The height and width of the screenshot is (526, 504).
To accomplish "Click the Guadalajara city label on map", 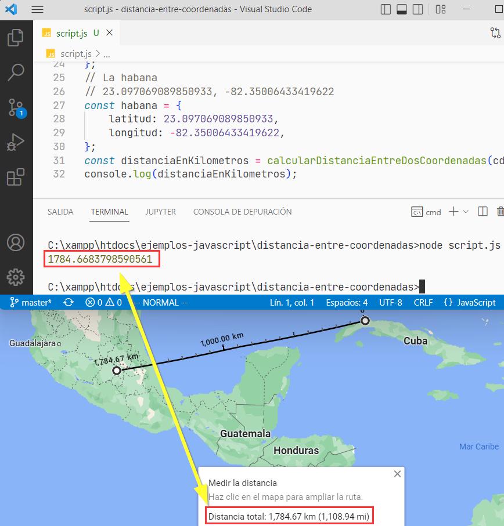I will (x=33, y=343).
